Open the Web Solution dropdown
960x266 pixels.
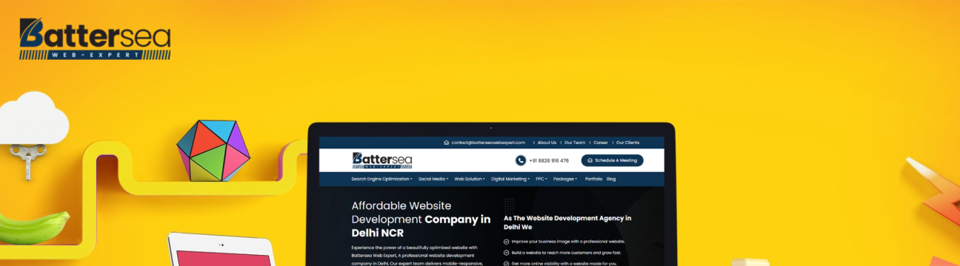pos(470,179)
